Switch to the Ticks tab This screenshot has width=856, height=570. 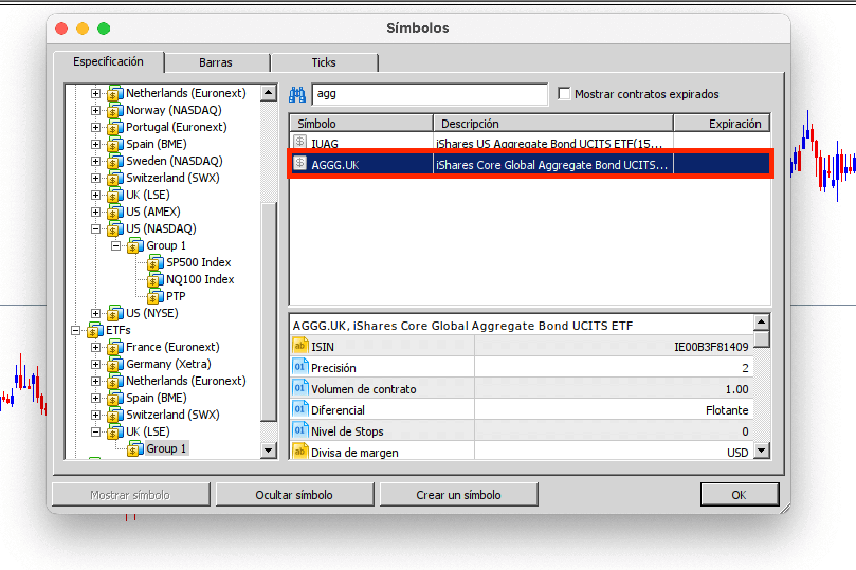324,62
